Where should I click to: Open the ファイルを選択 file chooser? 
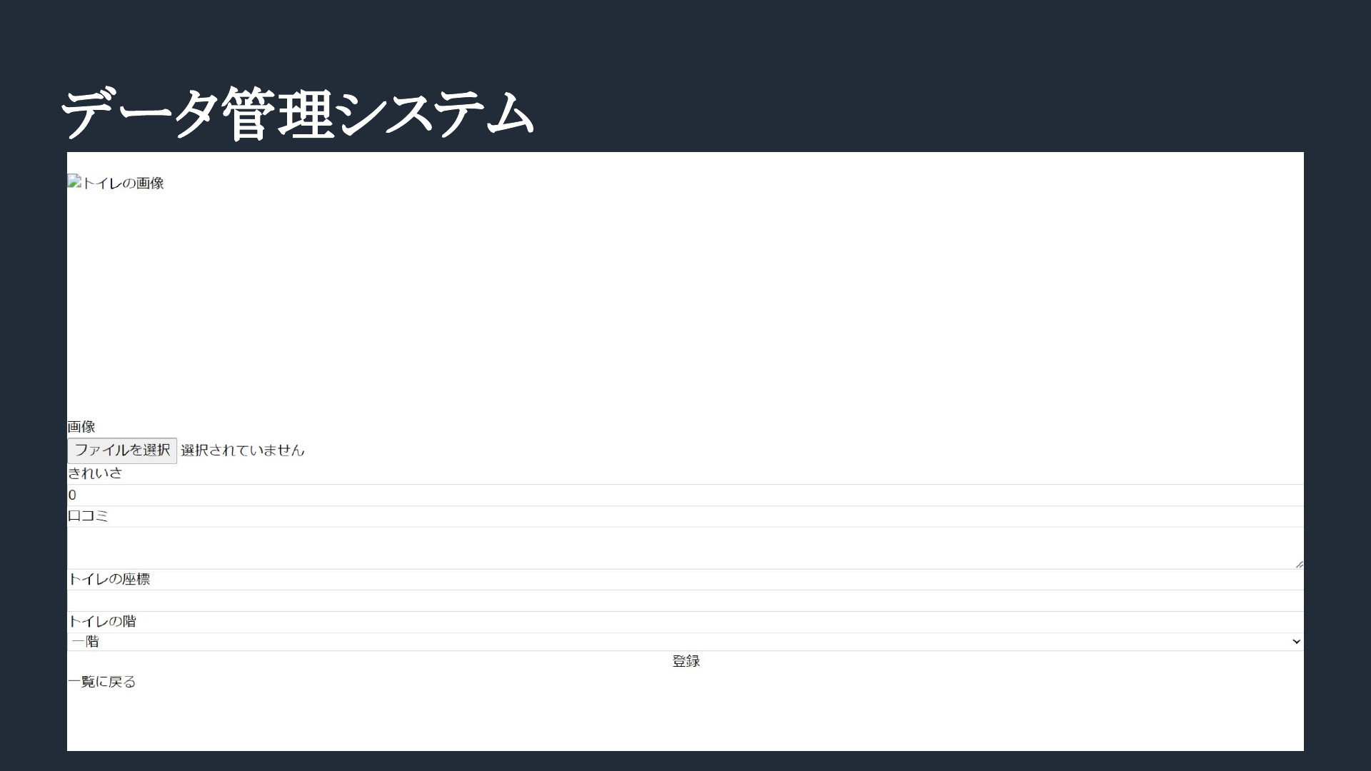[x=122, y=450]
